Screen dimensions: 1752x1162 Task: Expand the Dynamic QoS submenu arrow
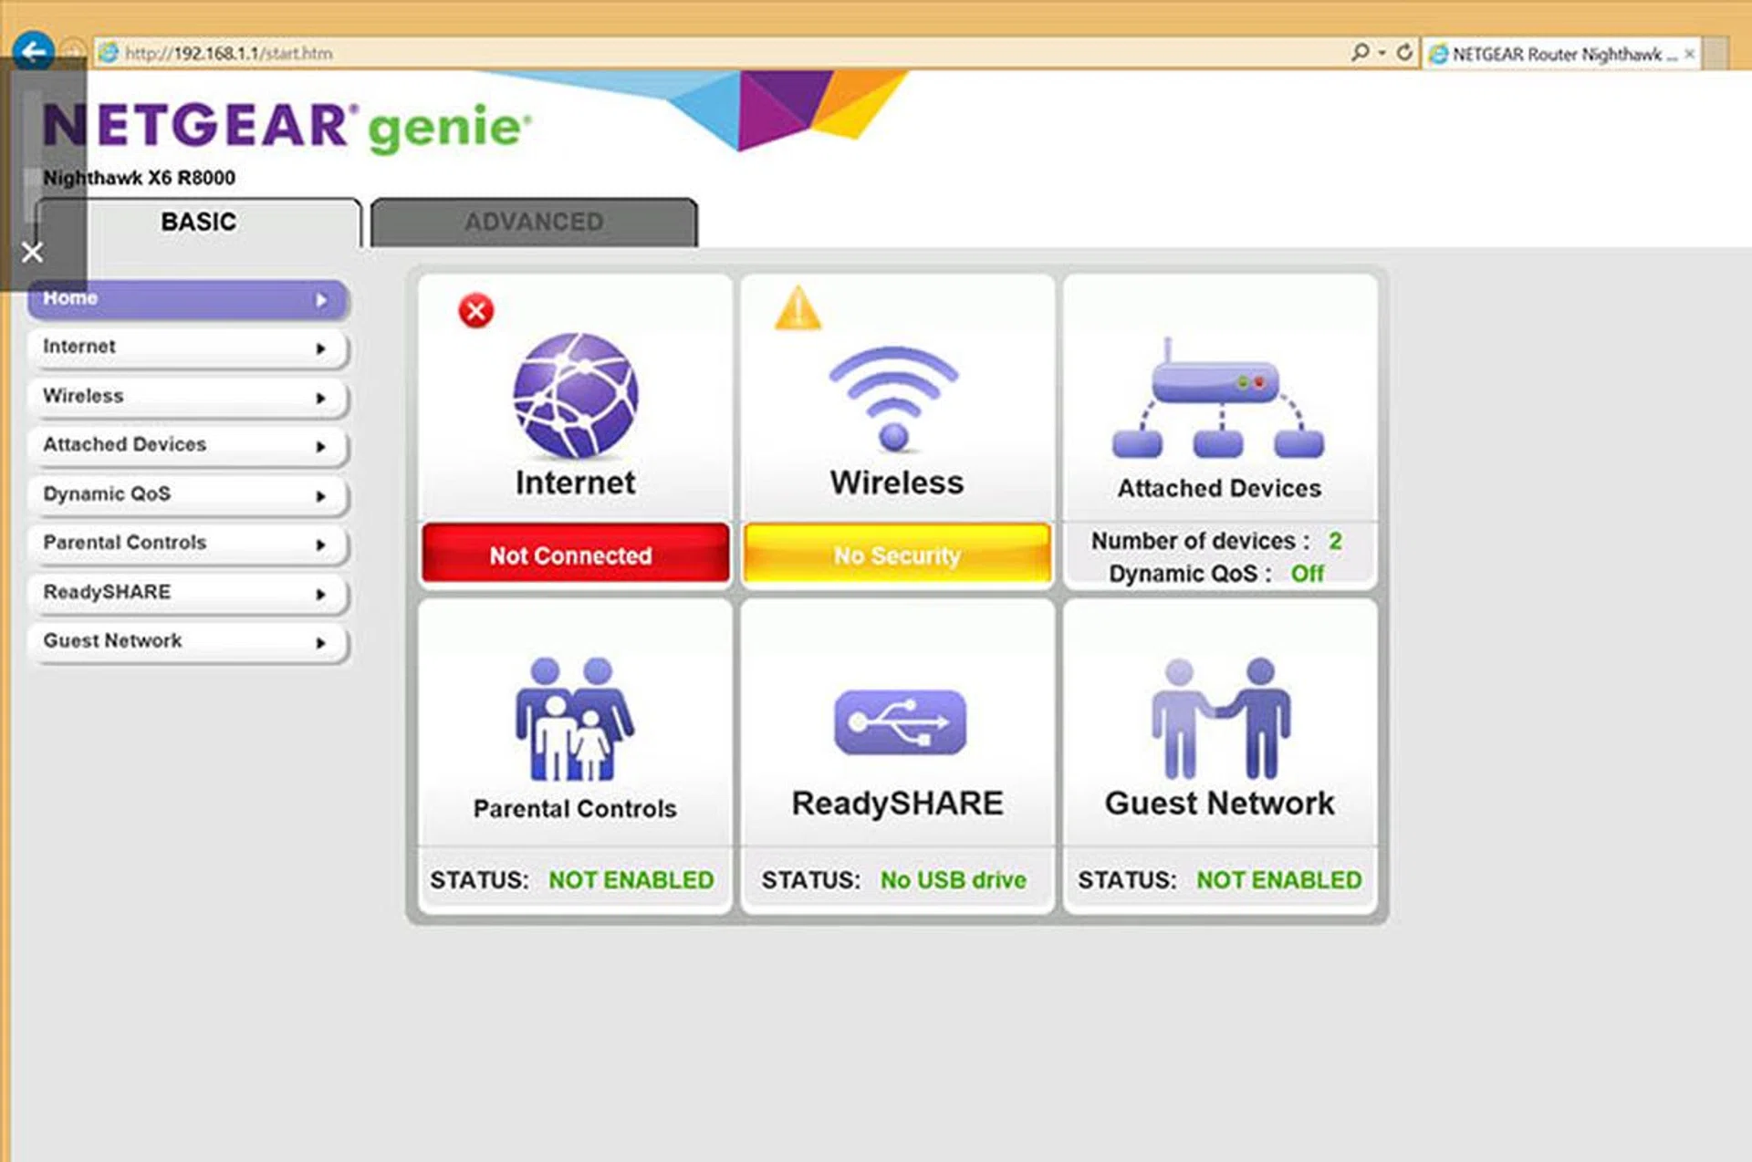click(320, 496)
